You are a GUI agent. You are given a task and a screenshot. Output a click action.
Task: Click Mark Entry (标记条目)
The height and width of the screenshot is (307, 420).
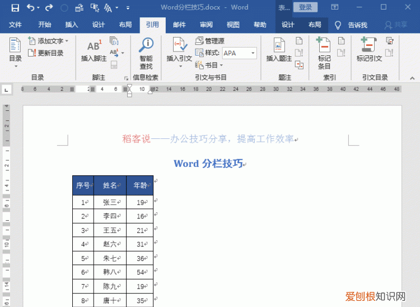(324, 53)
